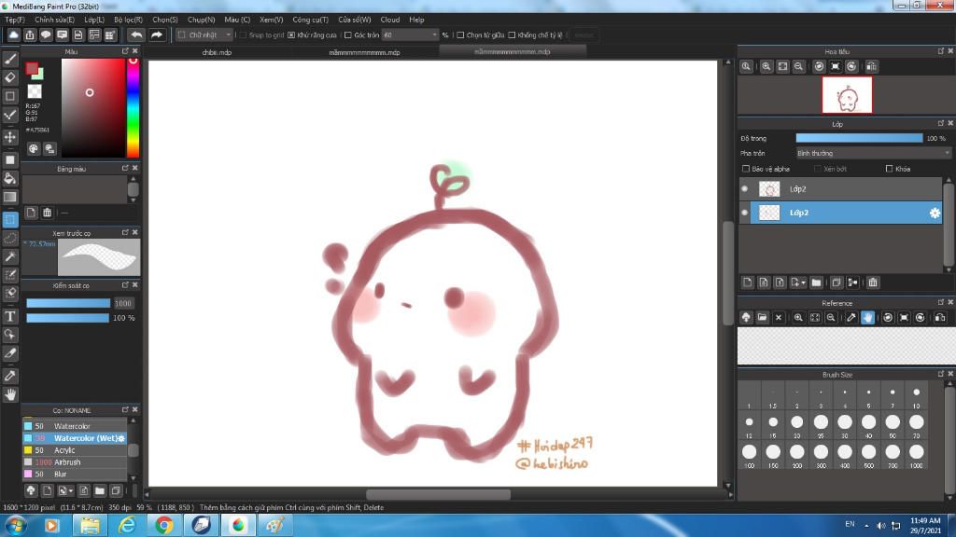Viewport: 956px width, 537px height.
Task: Select the Hand tool in the left toolbar
Action: click(10, 394)
